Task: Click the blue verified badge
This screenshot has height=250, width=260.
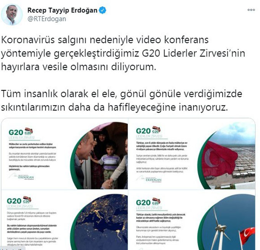Action: [x=102, y=10]
